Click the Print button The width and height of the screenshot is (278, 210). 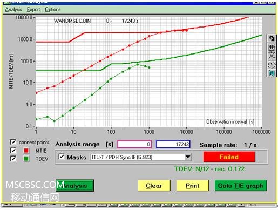(x=192, y=186)
